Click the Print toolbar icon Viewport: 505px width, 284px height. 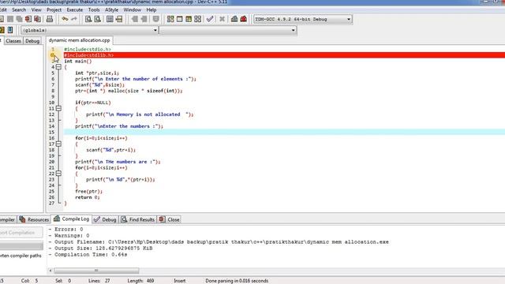click(50, 19)
